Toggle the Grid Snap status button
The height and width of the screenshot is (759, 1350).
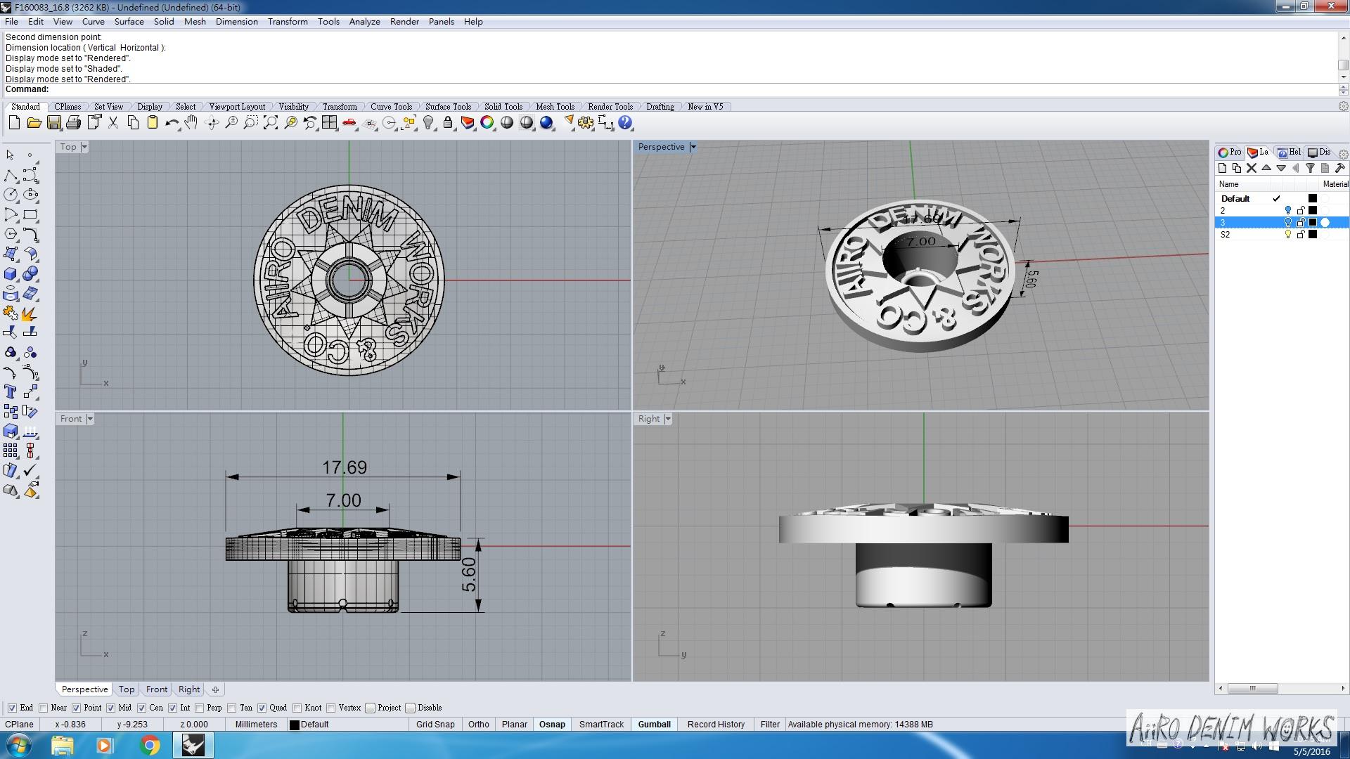(435, 725)
